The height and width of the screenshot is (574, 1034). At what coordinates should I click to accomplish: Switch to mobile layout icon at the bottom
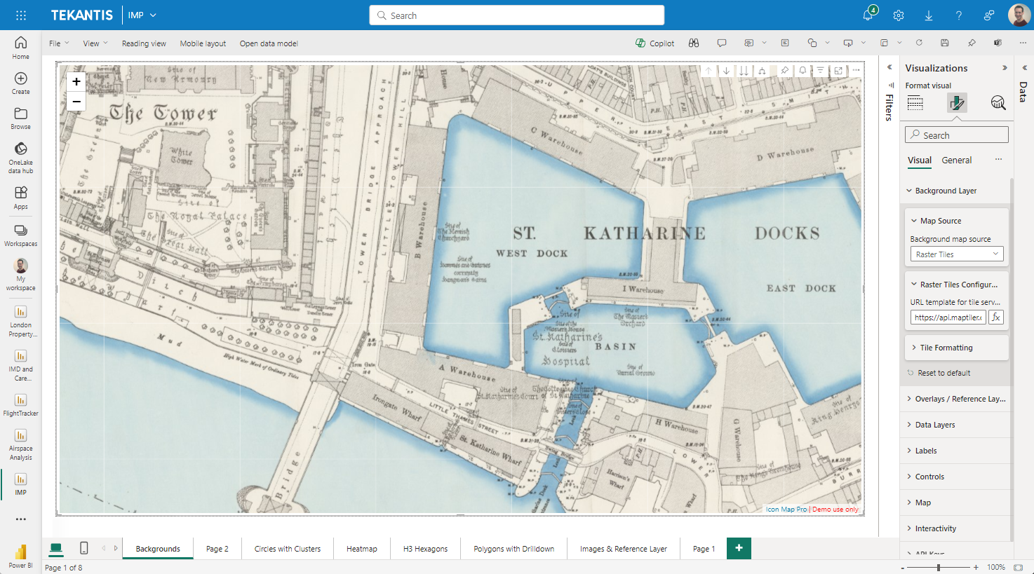84,548
